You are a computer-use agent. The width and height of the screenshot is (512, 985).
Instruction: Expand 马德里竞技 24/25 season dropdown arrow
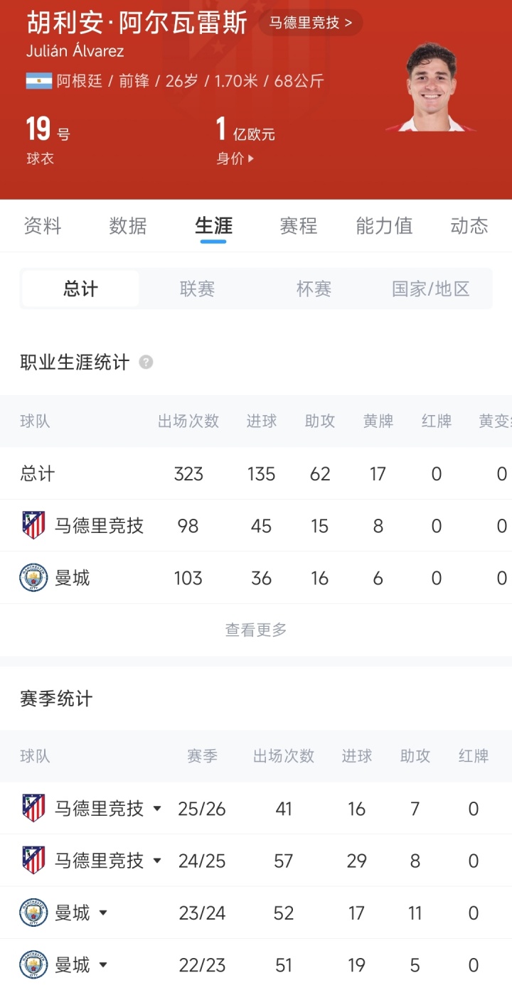click(x=157, y=861)
